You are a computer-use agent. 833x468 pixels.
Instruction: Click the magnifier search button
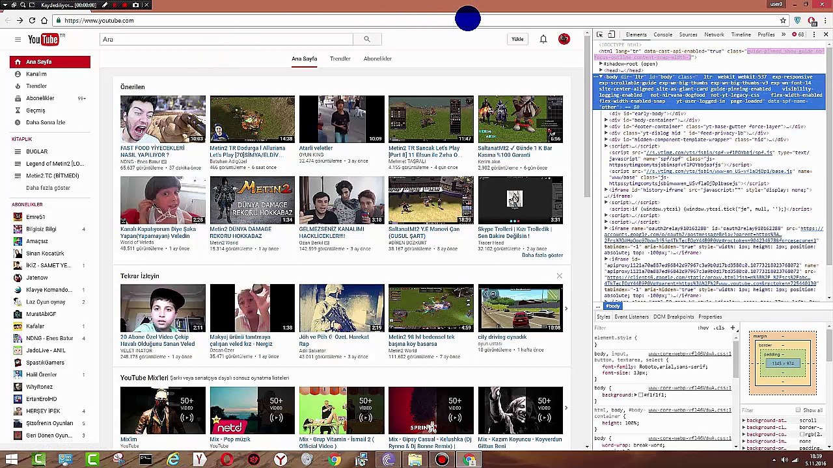[x=366, y=40]
